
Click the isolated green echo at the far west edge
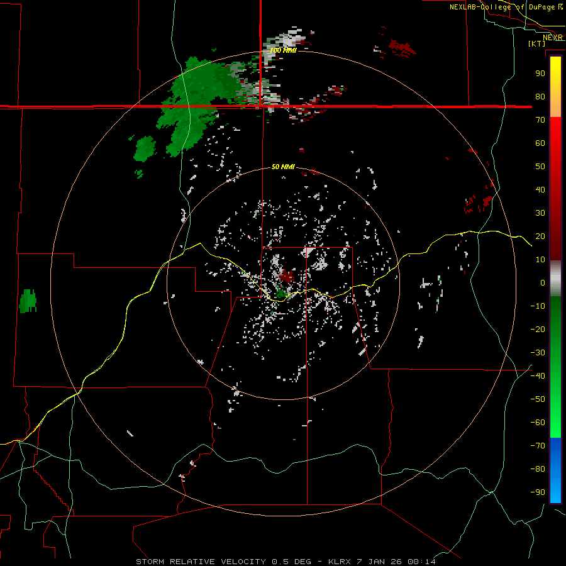[28, 301]
